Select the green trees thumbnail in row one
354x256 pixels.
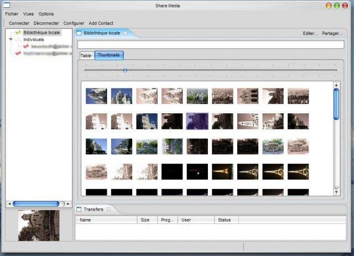[197, 96]
